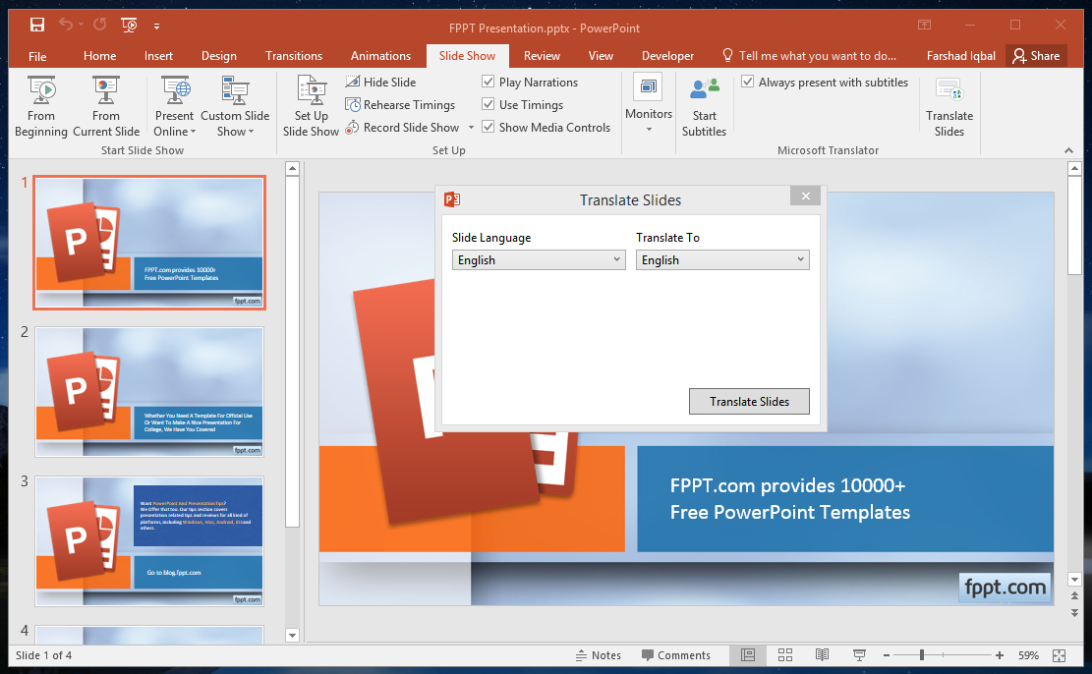The width and height of the screenshot is (1092, 674).
Task: Click the zoom slider handle
Action: [921, 655]
